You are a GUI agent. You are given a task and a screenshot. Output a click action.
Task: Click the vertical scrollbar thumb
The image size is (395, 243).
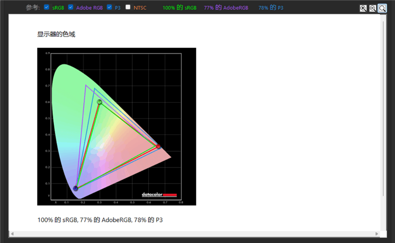pyautogui.click(x=384, y=108)
